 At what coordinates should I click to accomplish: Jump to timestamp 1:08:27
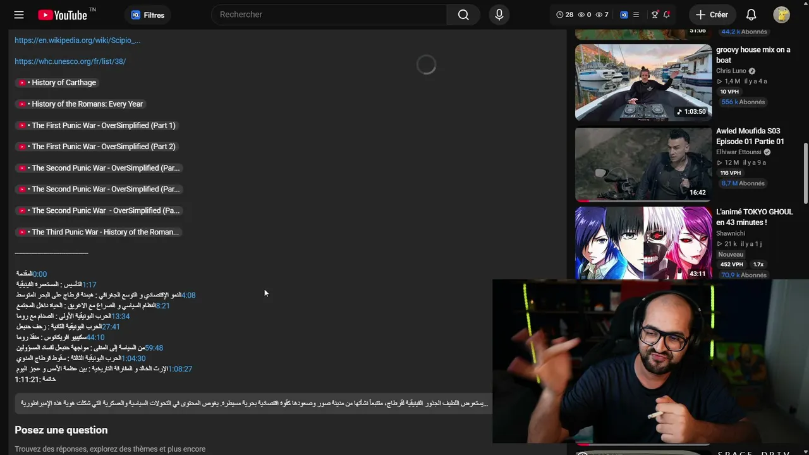[180, 369]
